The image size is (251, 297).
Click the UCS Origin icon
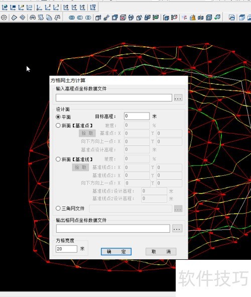(39, 8)
